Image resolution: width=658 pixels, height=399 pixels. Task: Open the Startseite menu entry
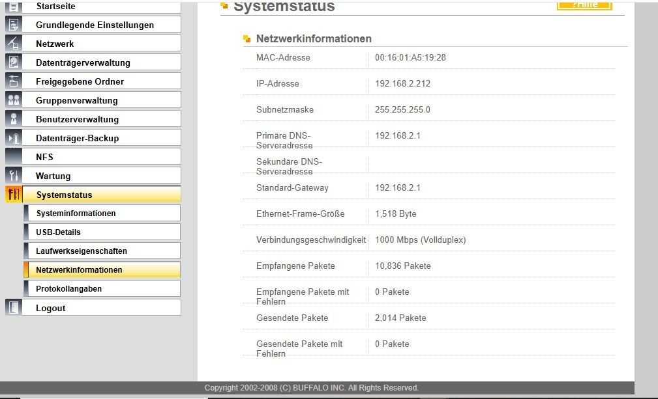point(102,7)
